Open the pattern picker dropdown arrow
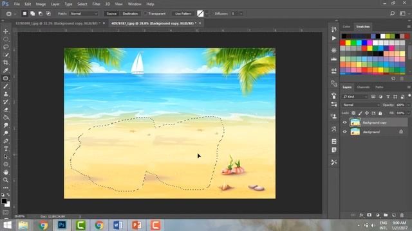Screen dimensions: 412x231 [207, 13]
